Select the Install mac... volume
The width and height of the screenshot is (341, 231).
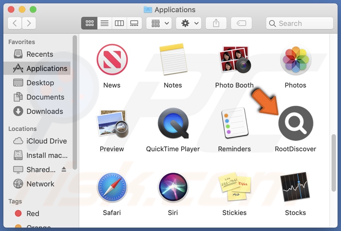click(x=37, y=155)
